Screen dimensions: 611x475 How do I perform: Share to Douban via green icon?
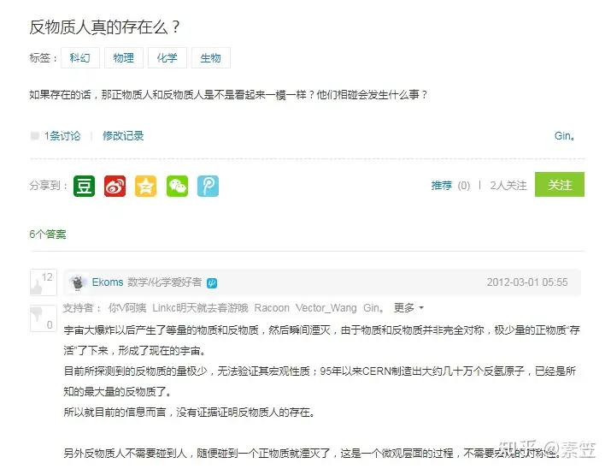84,186
